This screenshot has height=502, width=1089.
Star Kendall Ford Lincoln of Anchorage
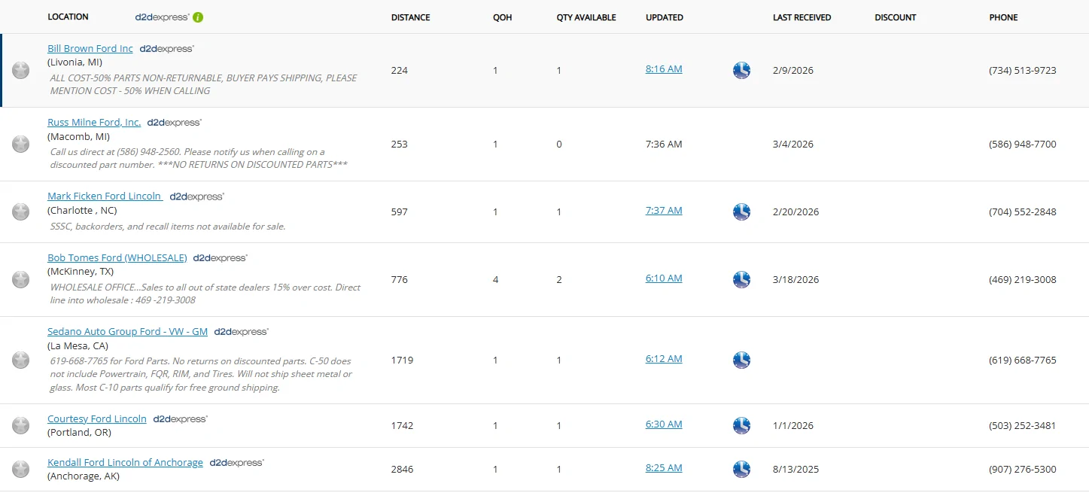[x=21, y=470]
